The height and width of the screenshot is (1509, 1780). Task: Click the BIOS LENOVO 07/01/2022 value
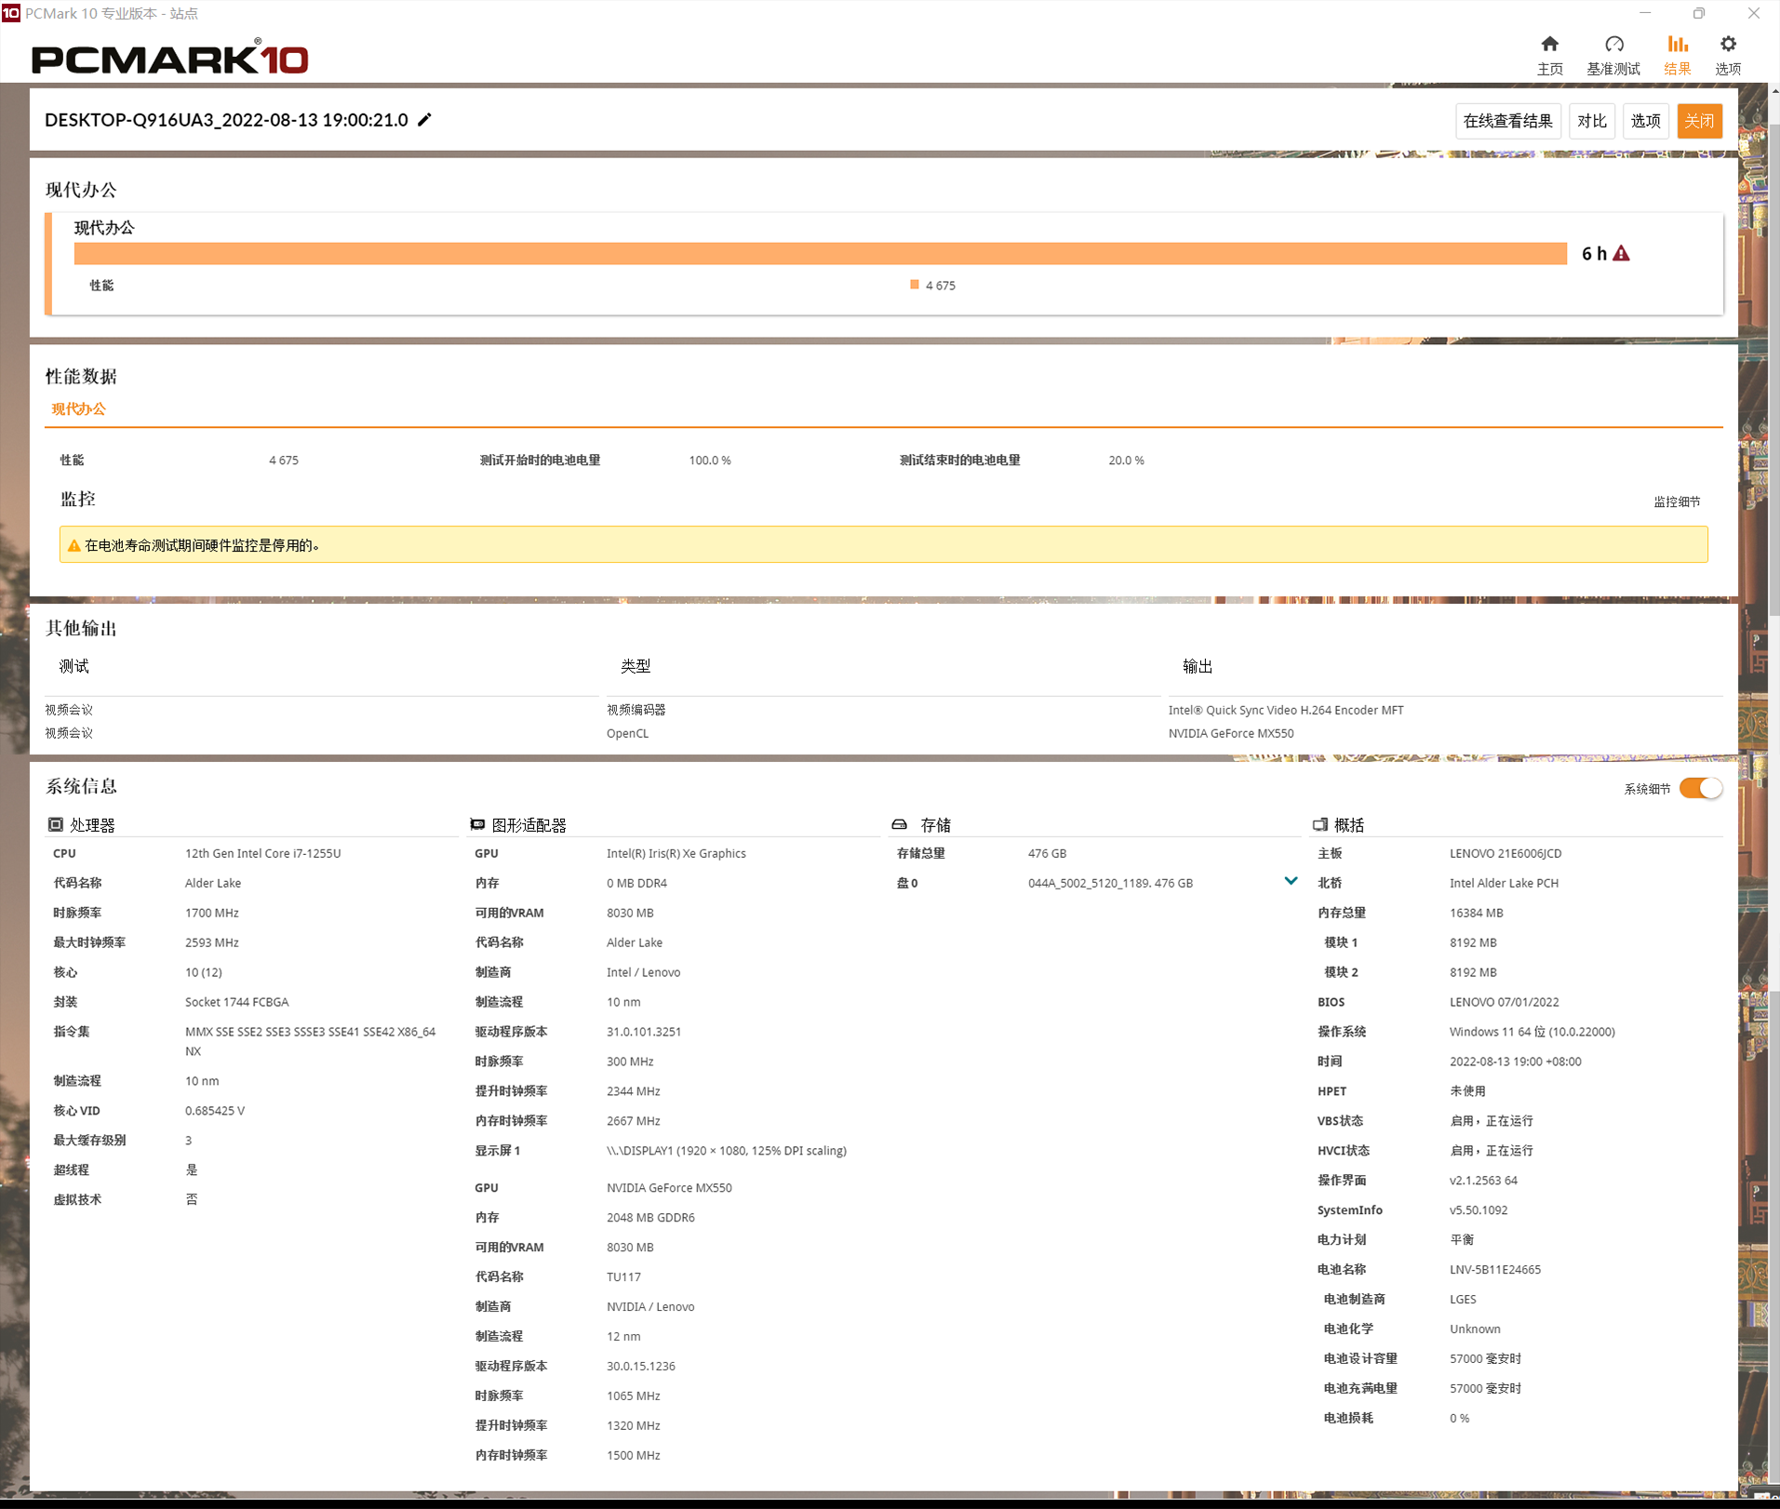[1504, 1002]
